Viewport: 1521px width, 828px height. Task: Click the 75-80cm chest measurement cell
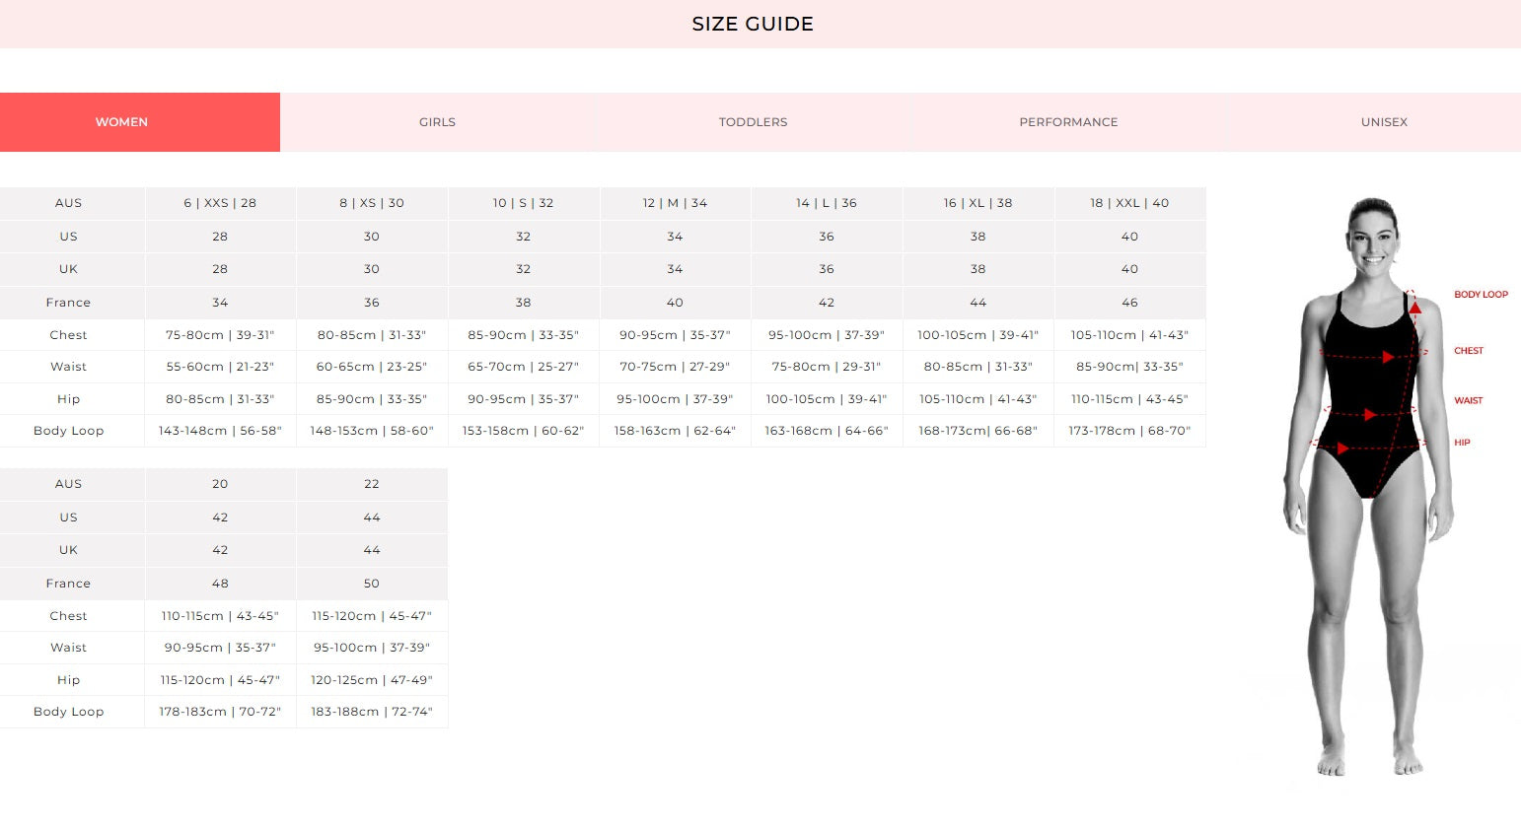point(220,335)
